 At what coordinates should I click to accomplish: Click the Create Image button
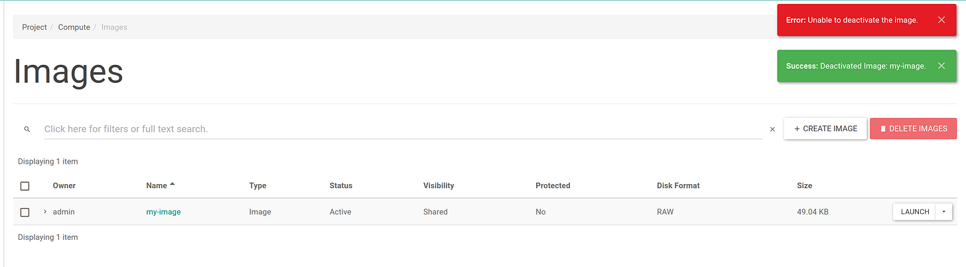click(825, 129)
